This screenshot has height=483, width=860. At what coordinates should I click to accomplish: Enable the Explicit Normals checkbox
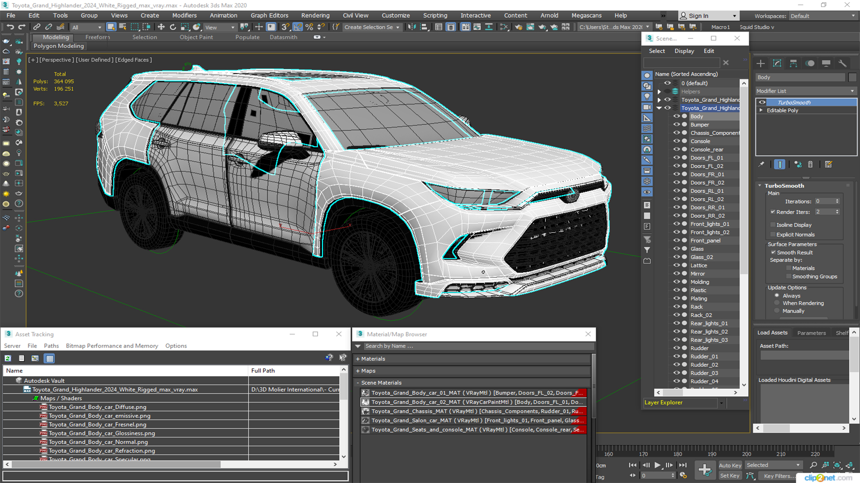(773, 235)
